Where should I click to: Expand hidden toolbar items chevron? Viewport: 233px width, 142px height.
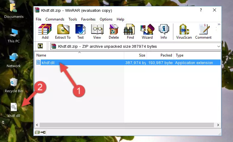click(219, 24)
